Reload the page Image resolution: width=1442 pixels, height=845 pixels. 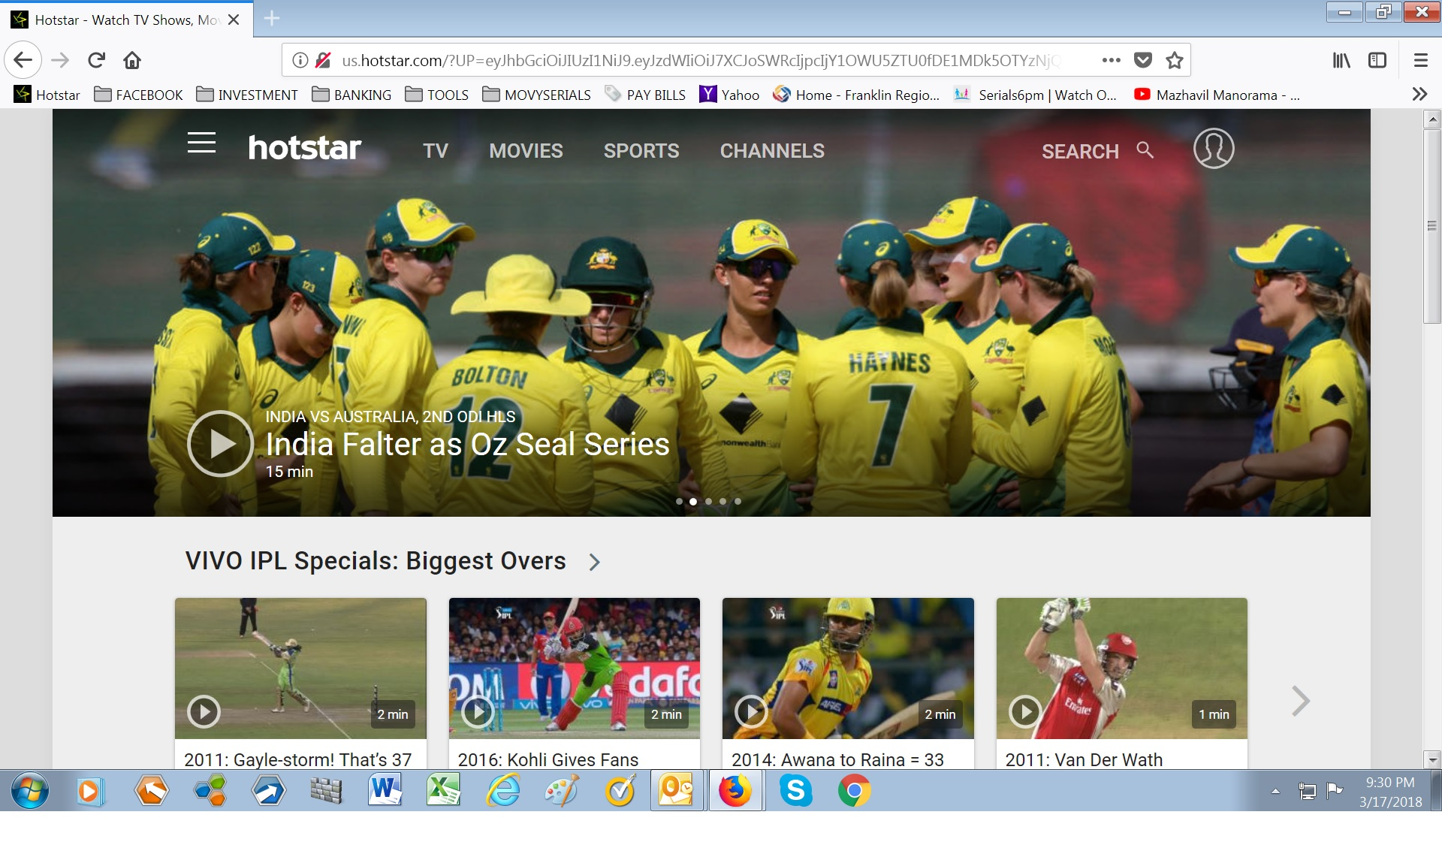96,60
